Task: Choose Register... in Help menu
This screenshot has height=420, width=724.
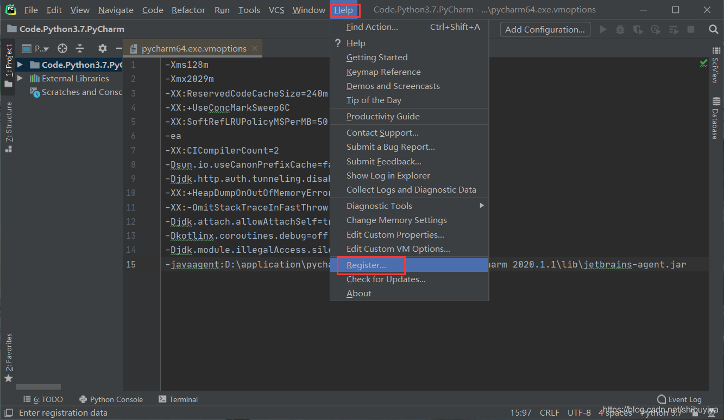Action: point(410,265)
